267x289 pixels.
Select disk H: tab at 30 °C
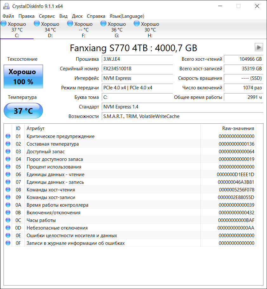(150, 30)
